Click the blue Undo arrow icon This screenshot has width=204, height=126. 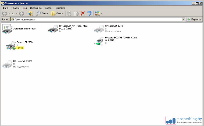coord(90,13)
